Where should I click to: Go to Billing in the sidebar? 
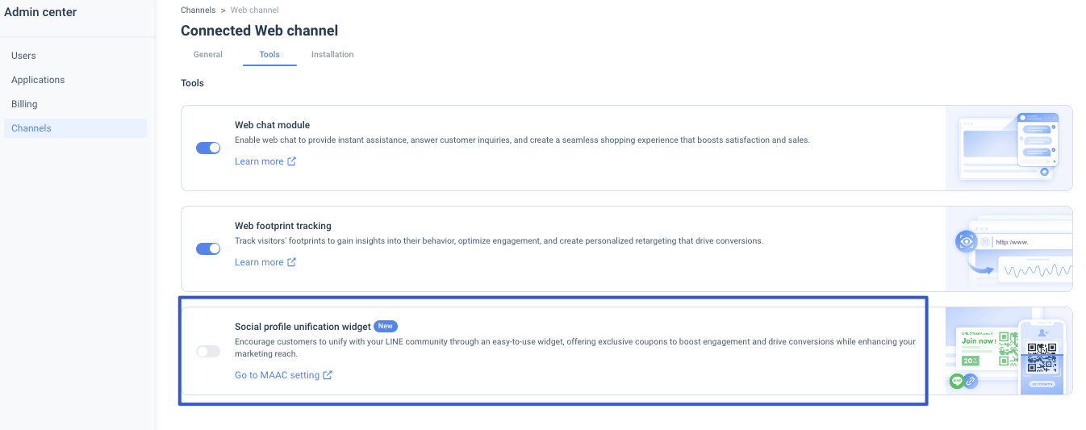[x=24, y=104]
